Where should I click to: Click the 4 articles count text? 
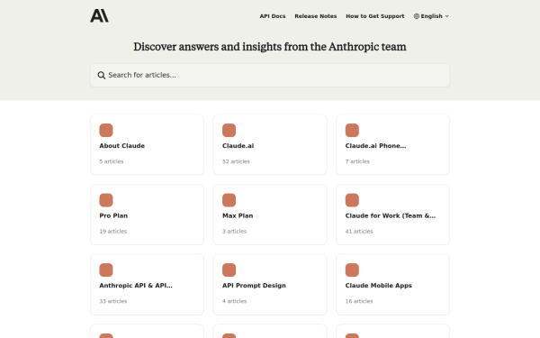(x=234, y=301)
